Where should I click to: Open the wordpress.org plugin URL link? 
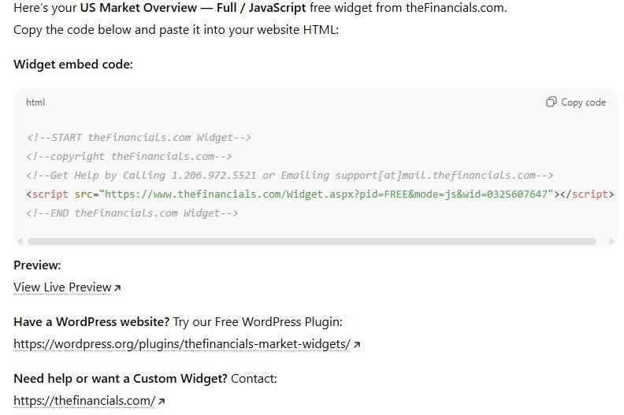pos(182,344)
